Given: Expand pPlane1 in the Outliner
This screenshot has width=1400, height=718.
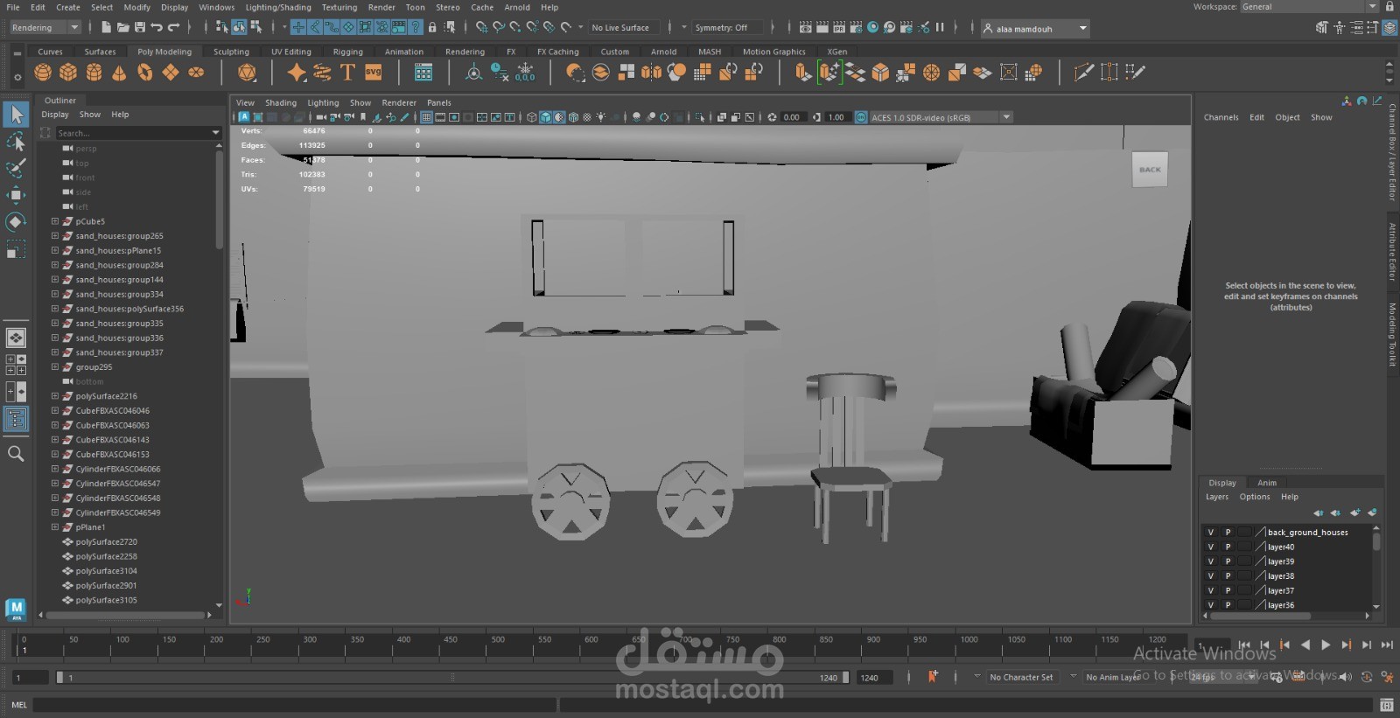Looking at the screenshot, I should coord(54,527).
